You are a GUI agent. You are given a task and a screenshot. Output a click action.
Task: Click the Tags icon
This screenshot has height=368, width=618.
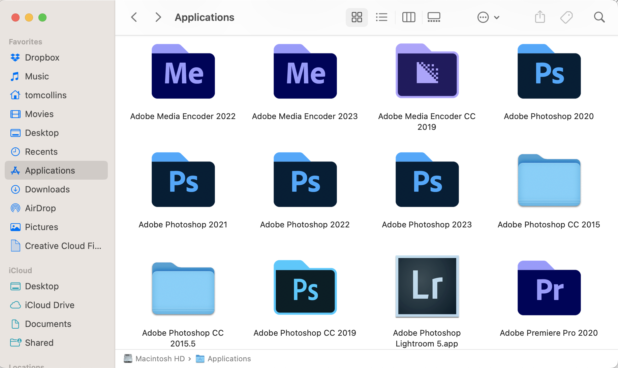566,17
